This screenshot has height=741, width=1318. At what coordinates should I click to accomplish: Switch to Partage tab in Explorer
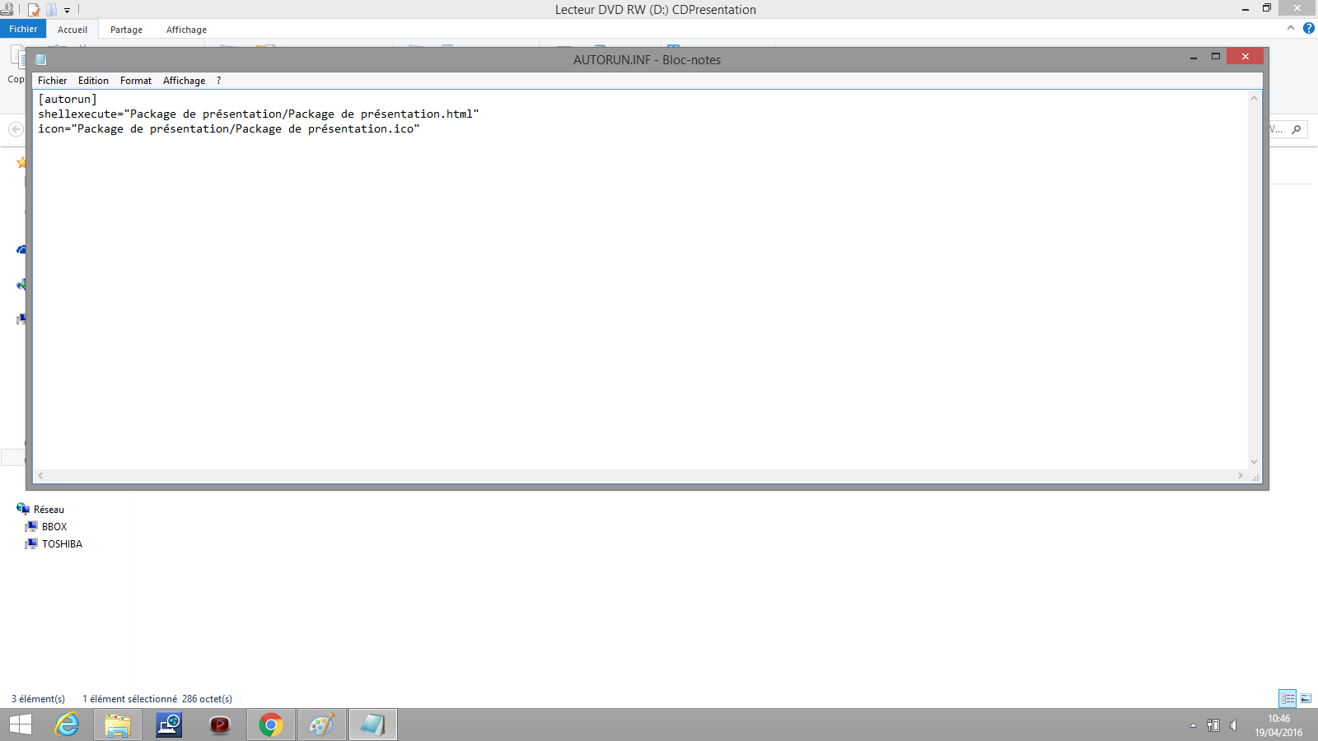tap(126, 30)
